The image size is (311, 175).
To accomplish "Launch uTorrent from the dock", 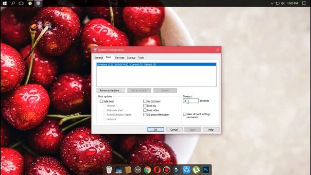I will coord(196,170).
